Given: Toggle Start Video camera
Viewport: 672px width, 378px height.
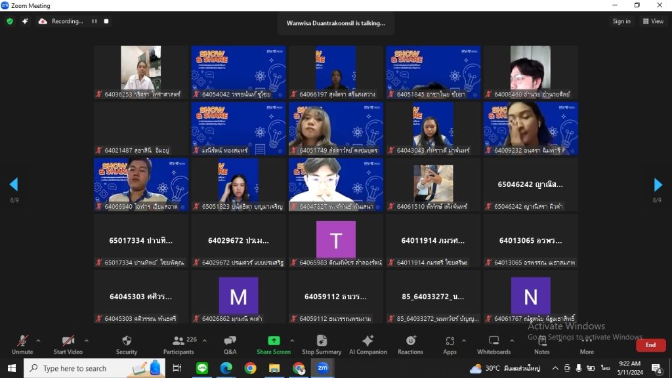Looking at the screenshot, I should 68,345.
